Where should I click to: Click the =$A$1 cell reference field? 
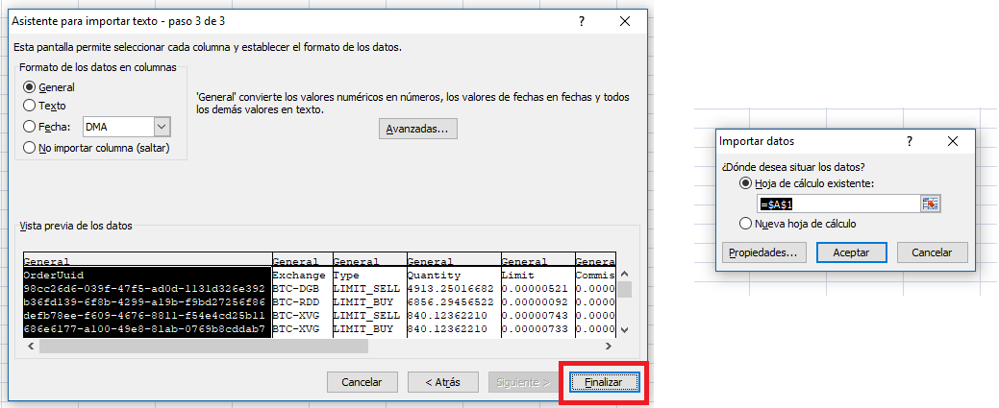point(837,204)
